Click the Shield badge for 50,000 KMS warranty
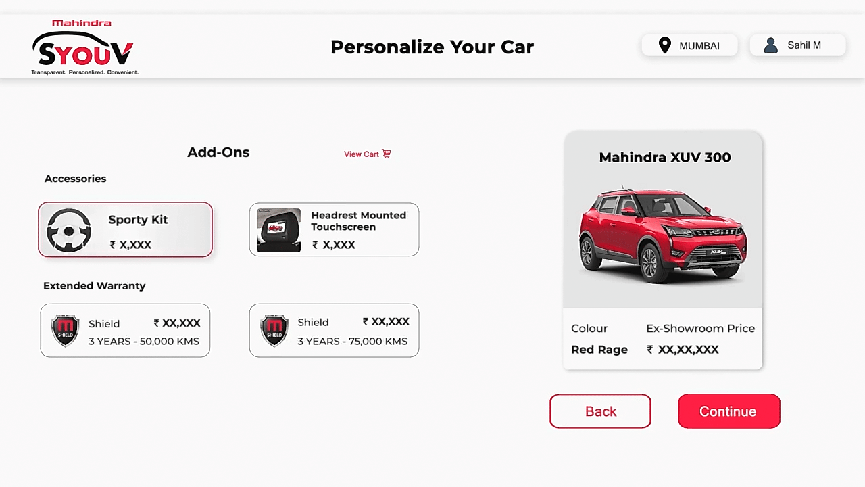 [66, 330]
